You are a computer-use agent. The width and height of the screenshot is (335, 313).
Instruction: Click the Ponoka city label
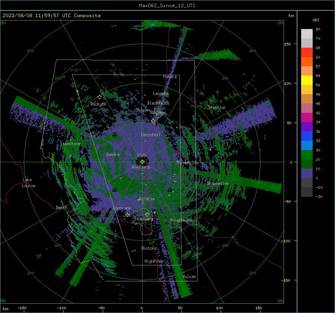pos(170,77)
